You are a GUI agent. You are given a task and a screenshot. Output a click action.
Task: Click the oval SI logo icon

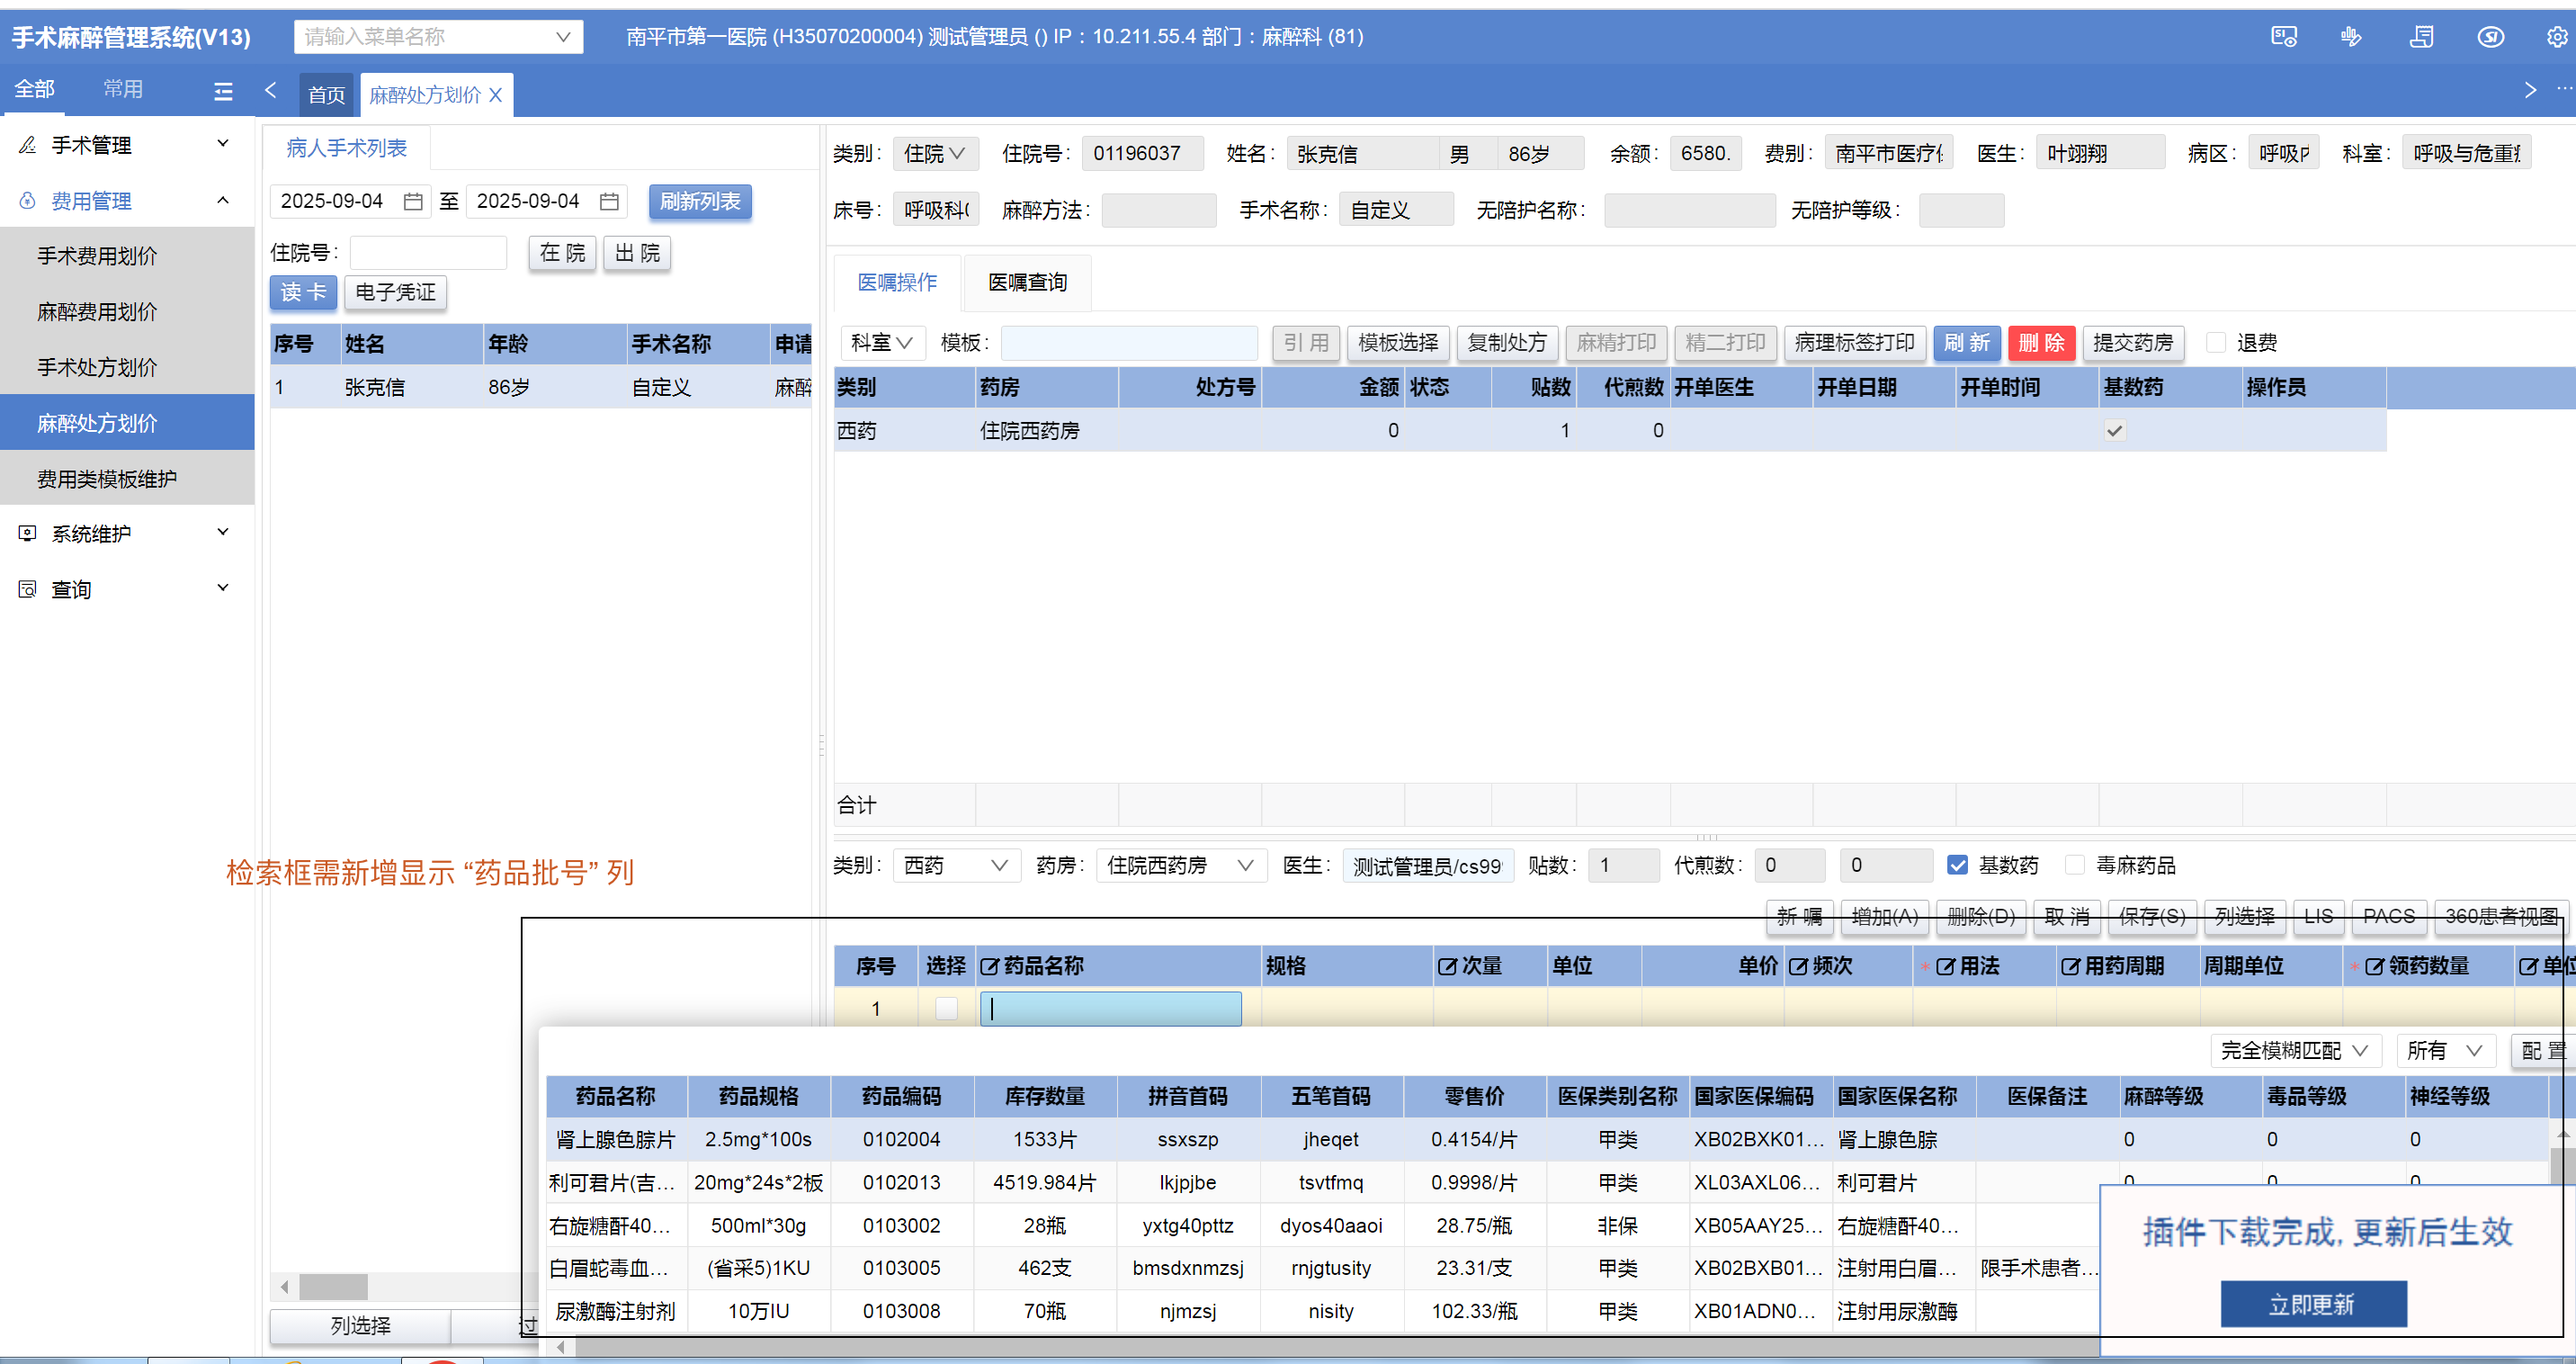coord(2490,37)
